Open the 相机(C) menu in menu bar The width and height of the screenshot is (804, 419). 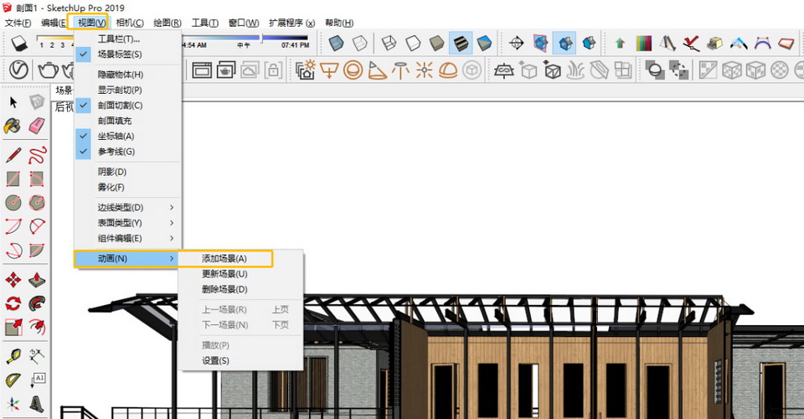click(x=129, y=23)
